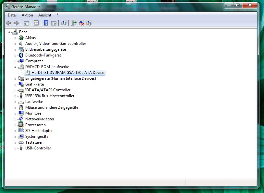Select Mäuse und andere Zeigegeräte label
264x193 pixels.
52,107
